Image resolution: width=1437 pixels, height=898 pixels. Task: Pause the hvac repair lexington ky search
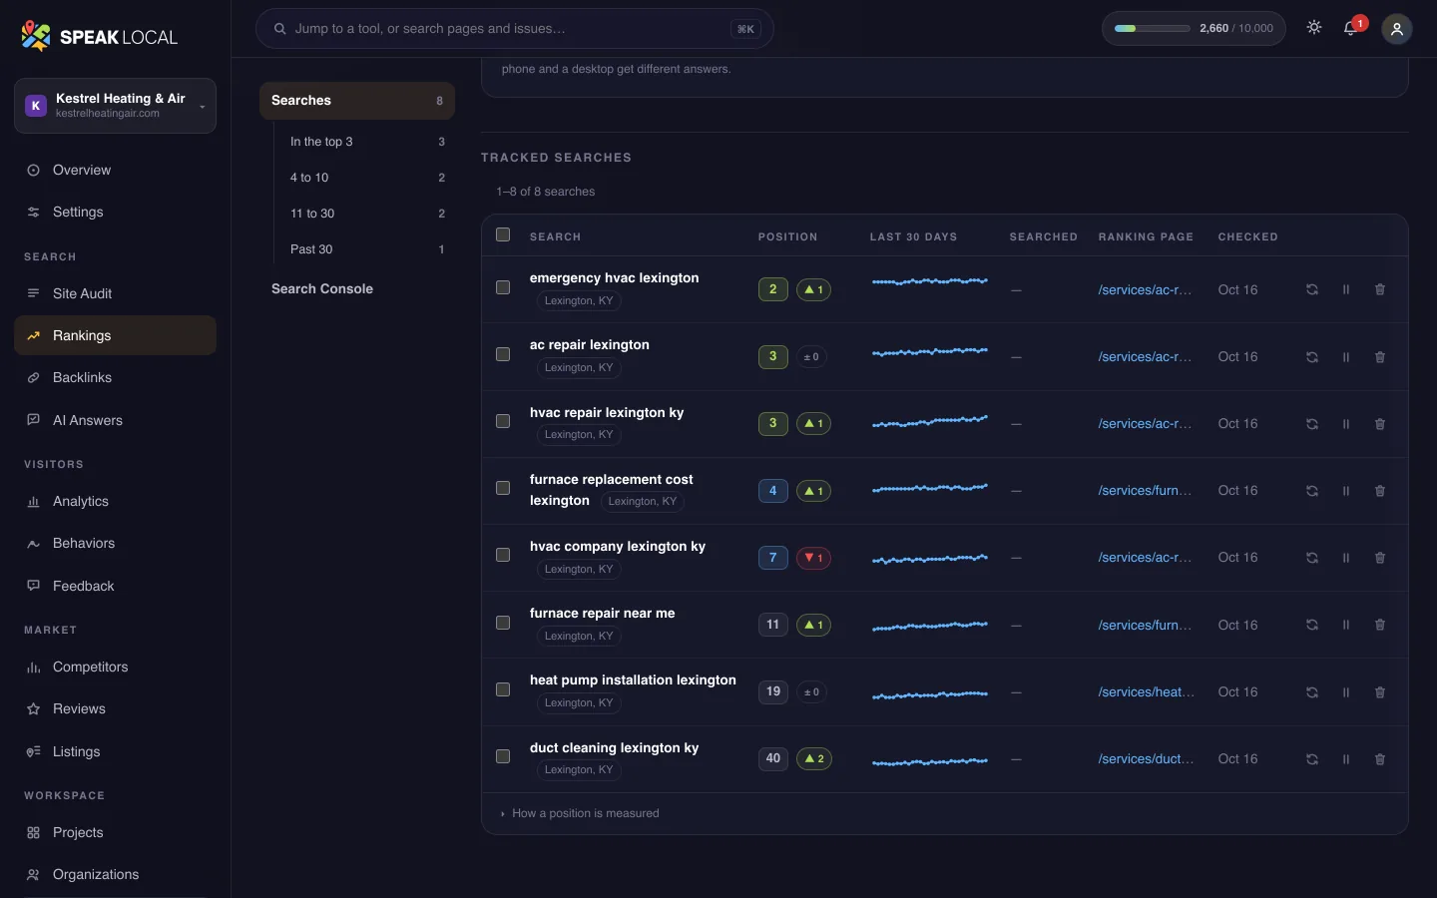1346,423
